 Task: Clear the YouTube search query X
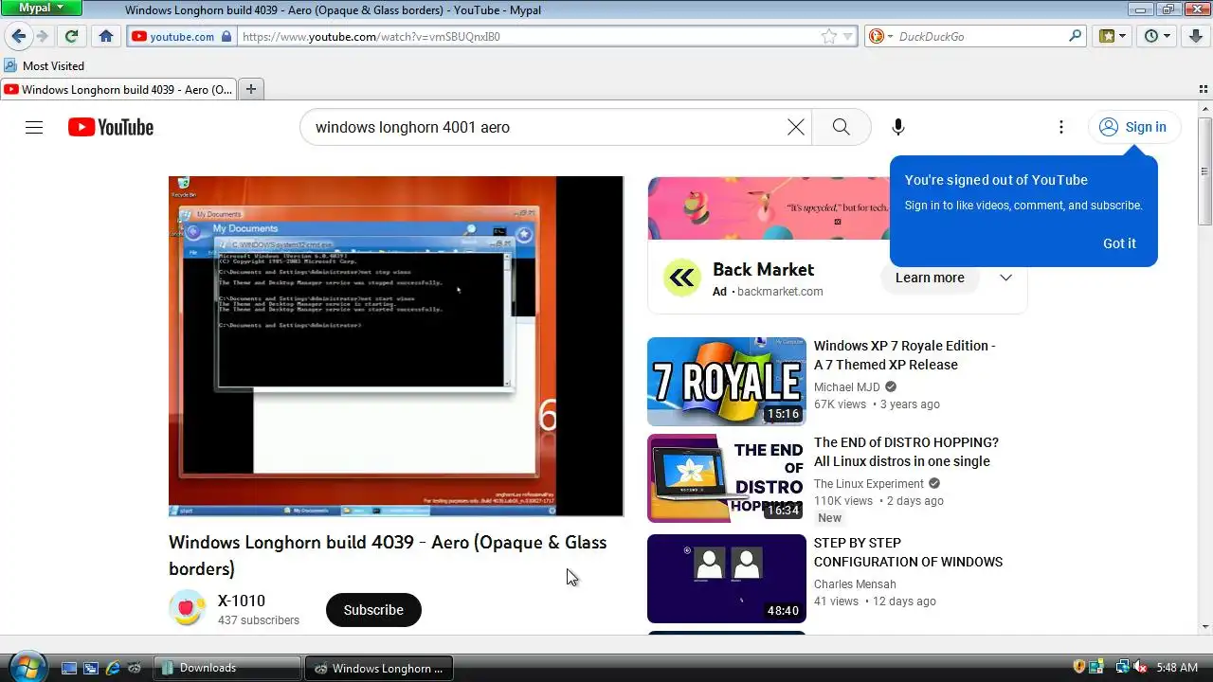796,127
